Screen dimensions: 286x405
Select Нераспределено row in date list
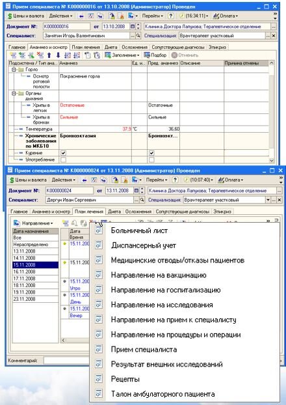[x=36, y=244]
